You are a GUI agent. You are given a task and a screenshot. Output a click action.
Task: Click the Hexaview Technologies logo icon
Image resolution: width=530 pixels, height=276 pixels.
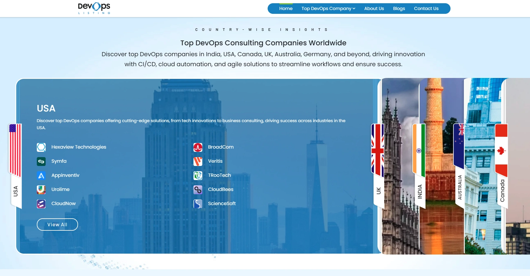coord(41,147)
